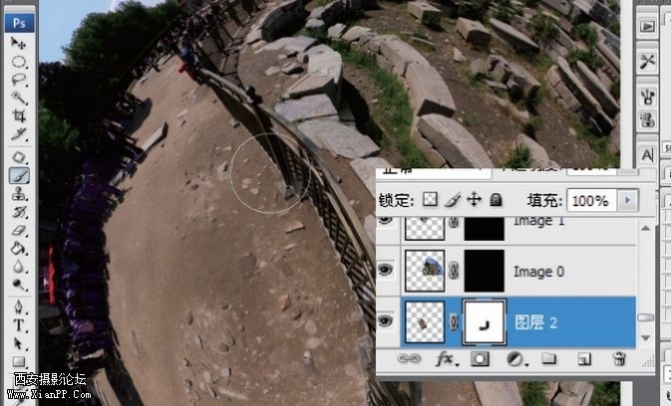Select the Slice tool below Crop
671x406 pixels.
18,134
